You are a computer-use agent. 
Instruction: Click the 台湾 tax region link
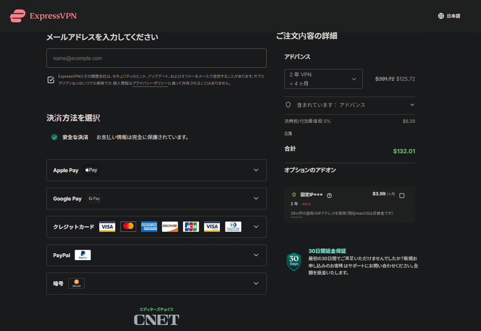pyautogui.click(x=288, y=133)
